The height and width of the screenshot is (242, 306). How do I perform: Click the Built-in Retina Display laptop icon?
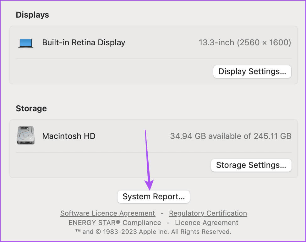click(26, 43)
